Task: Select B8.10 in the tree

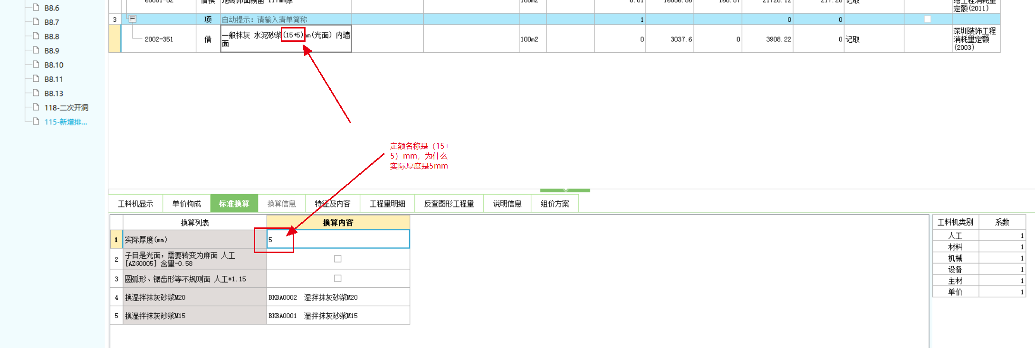Action: click(x=54, y=65)
